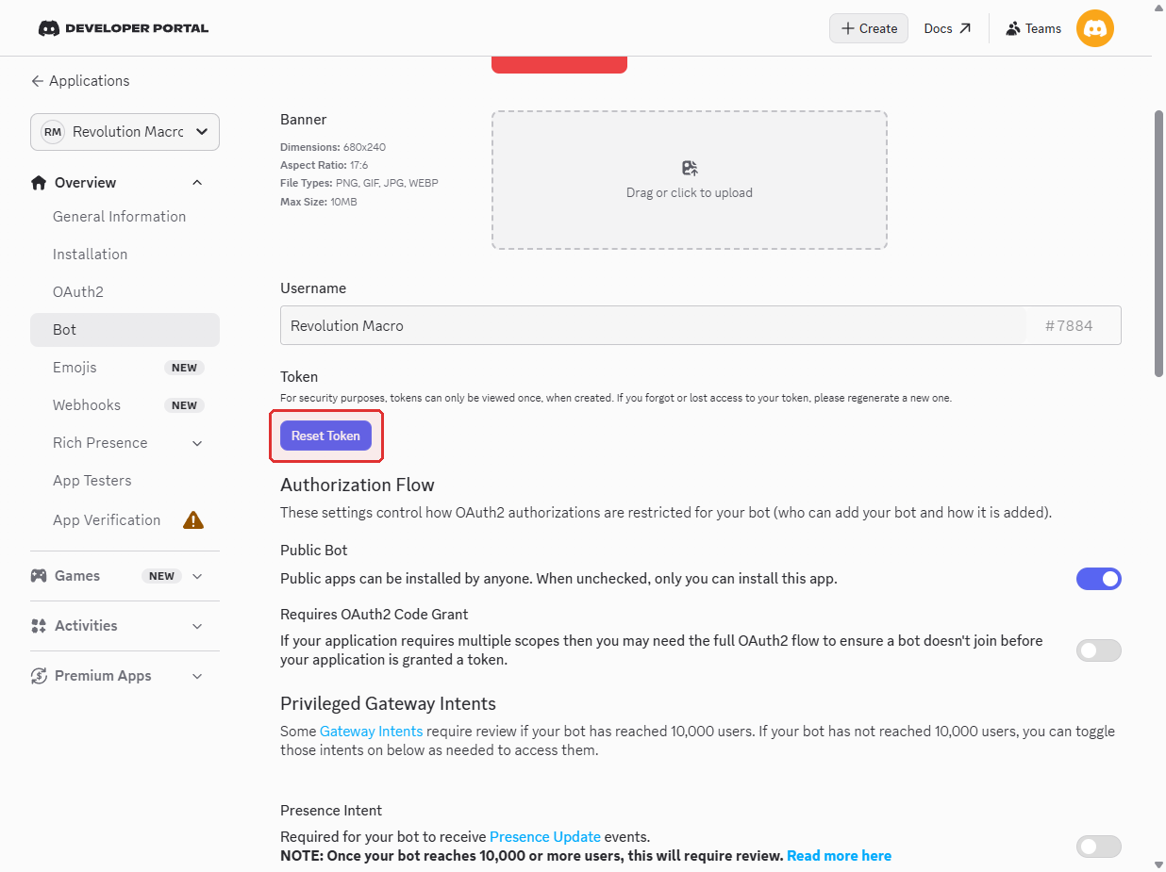Click the Overview home icon
The image size is (1166, 872).
(x=39, y=183)
